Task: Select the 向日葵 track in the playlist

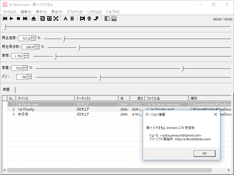Action: pyautogui.click(x=23, y=114)
